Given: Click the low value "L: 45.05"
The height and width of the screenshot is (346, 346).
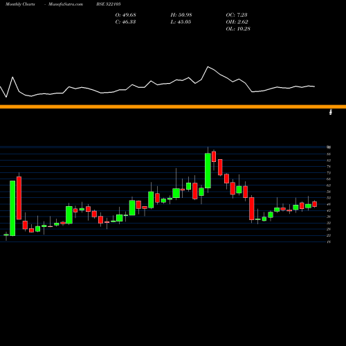Looking at the screenshot, I should 181,22.
